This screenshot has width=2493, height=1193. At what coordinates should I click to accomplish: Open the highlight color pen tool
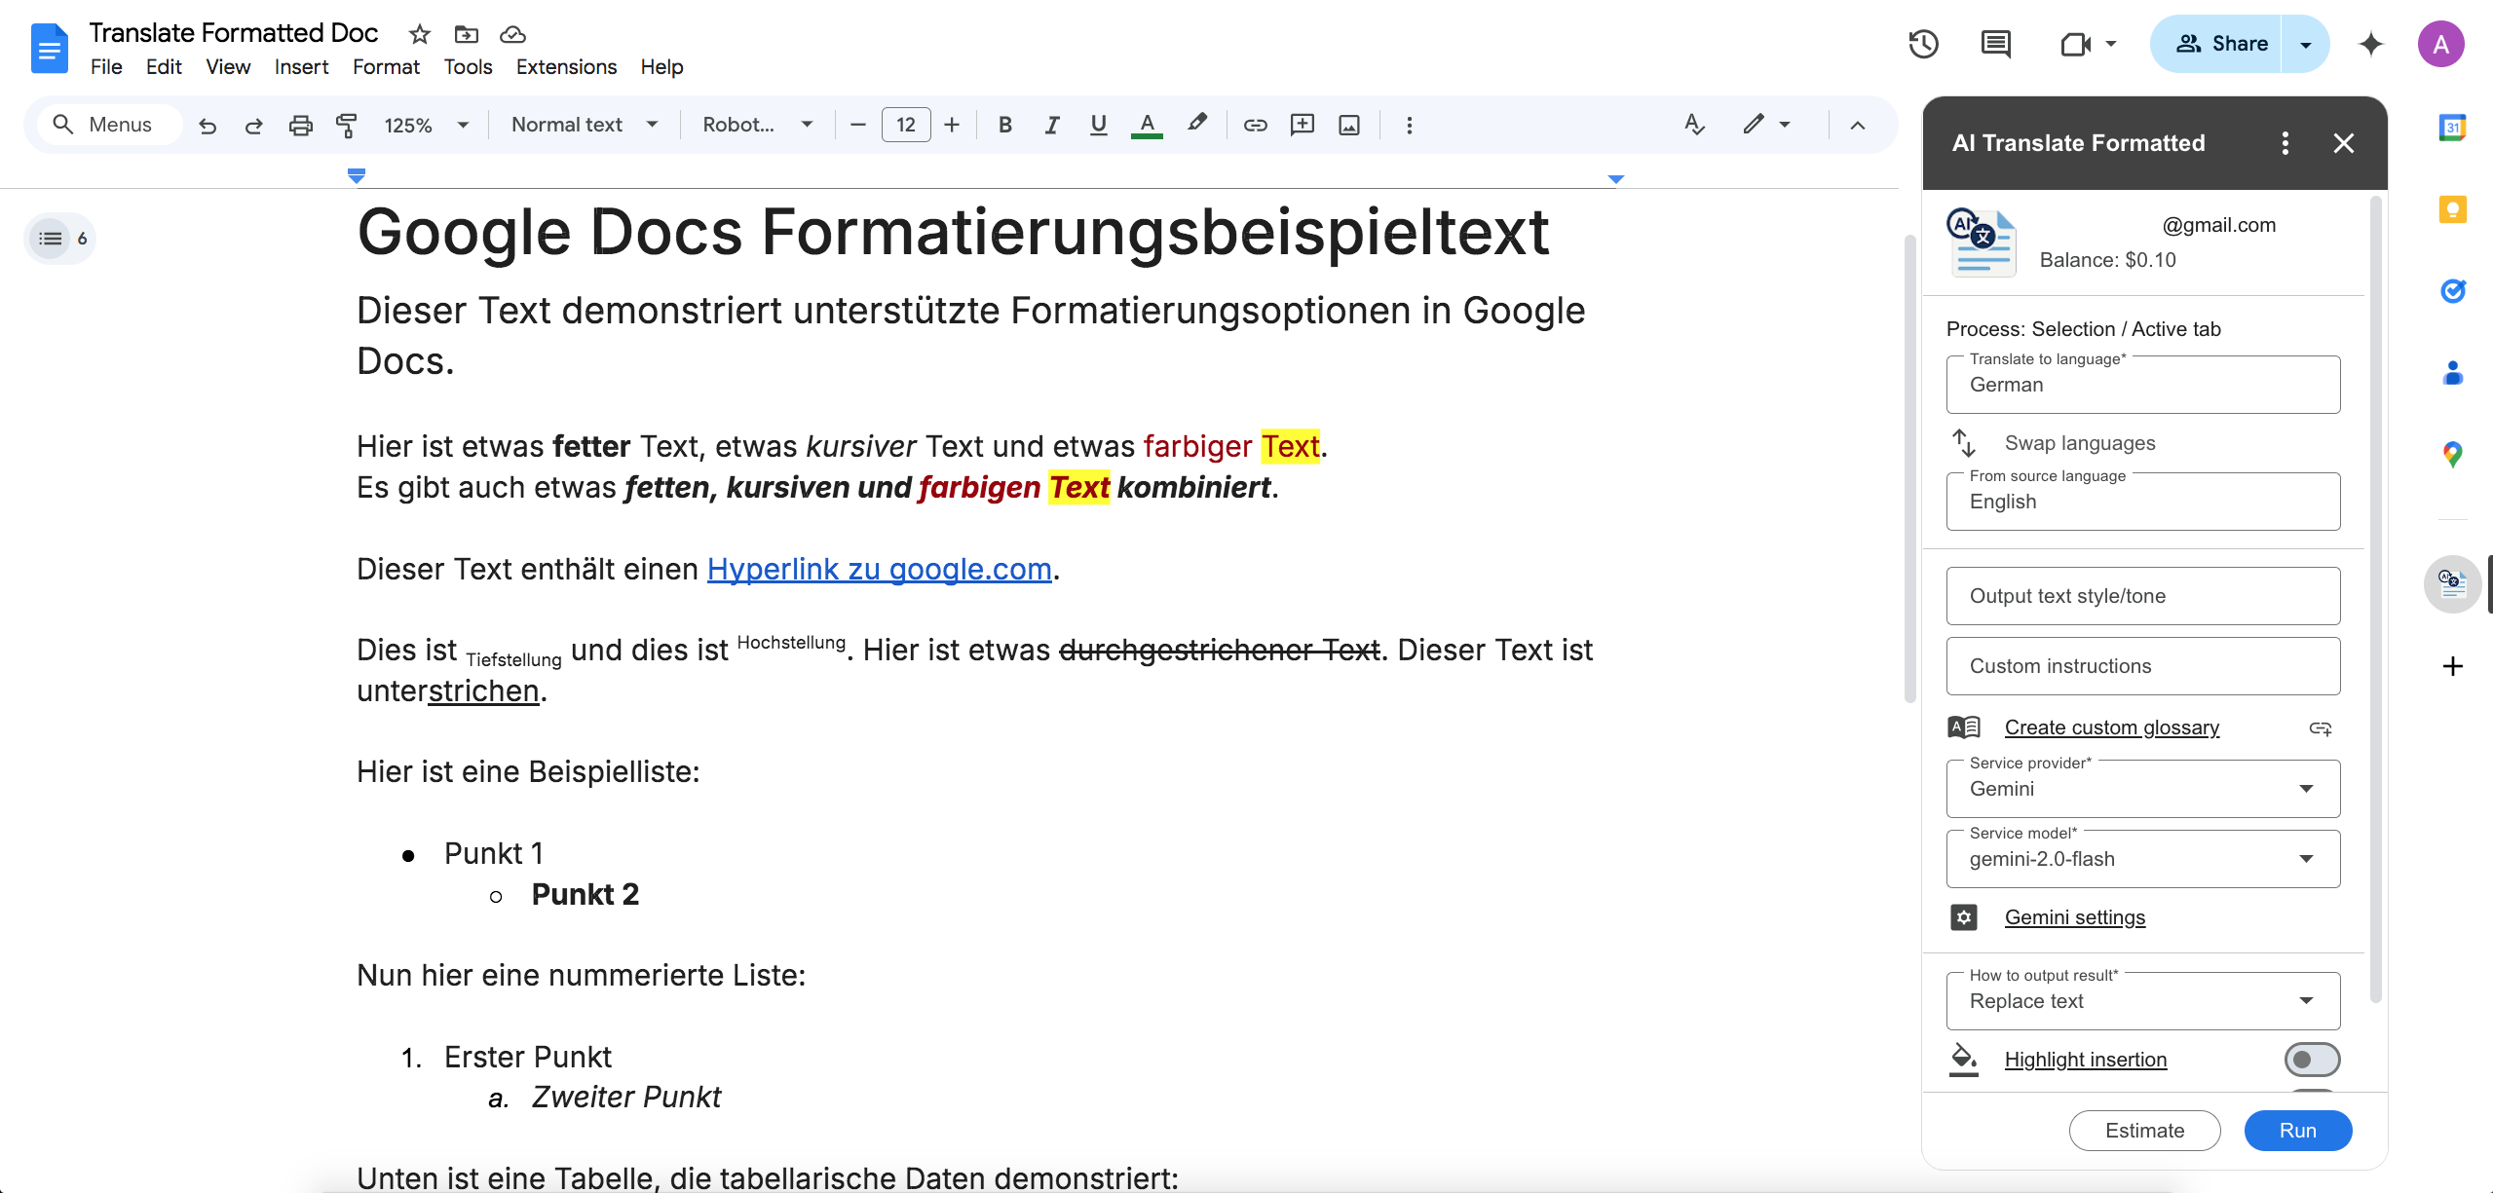coord(1197,124)
